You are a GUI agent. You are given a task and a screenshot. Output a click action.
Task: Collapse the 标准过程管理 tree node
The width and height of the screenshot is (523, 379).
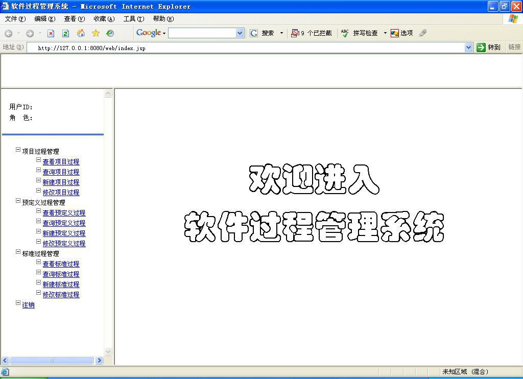point(18,252)
